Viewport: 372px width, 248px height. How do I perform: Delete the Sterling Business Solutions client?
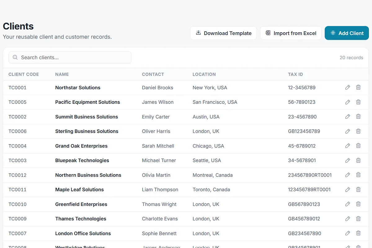pos(358,131)
